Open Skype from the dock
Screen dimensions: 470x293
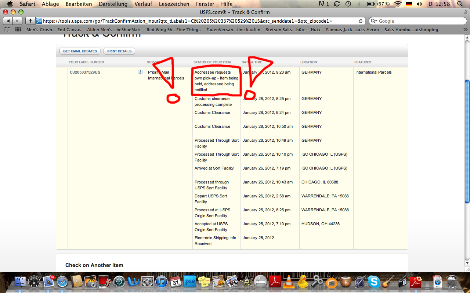pos(374,282)
